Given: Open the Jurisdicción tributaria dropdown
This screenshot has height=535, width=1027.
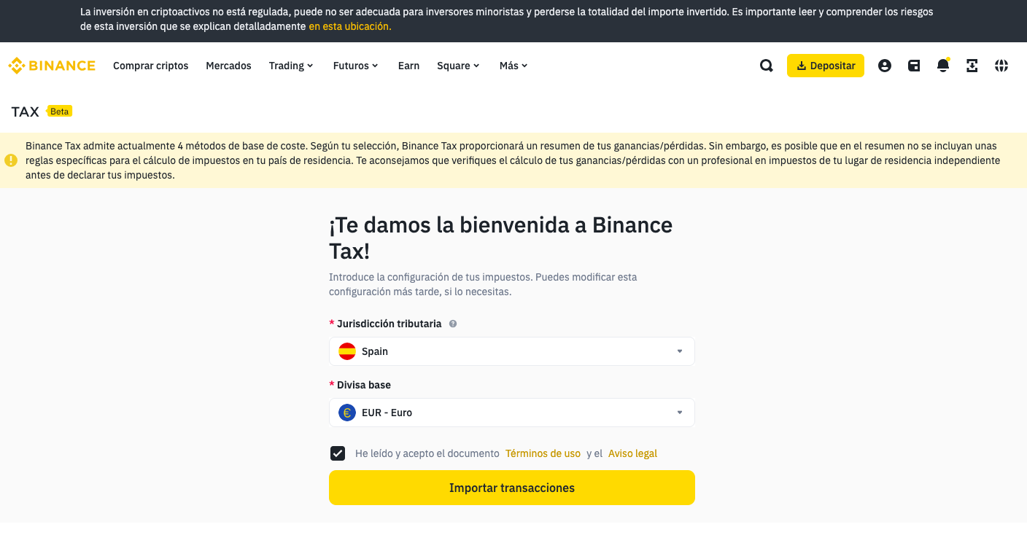Looking at the screenshot, I should click(512, 351).
